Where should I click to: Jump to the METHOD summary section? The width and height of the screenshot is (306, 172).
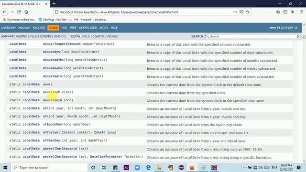point(60,36)
